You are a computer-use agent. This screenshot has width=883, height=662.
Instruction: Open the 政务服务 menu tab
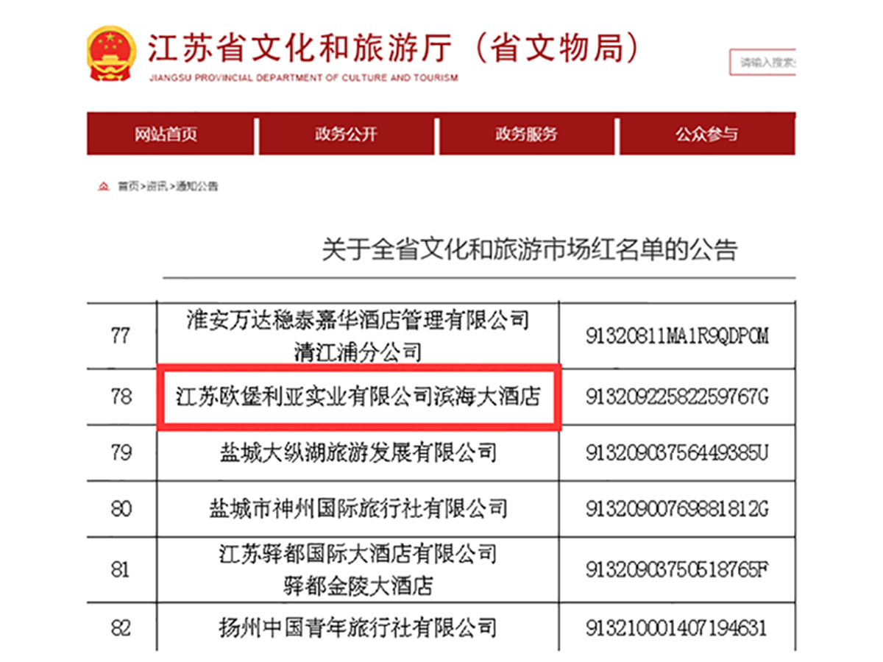[526, 134]
